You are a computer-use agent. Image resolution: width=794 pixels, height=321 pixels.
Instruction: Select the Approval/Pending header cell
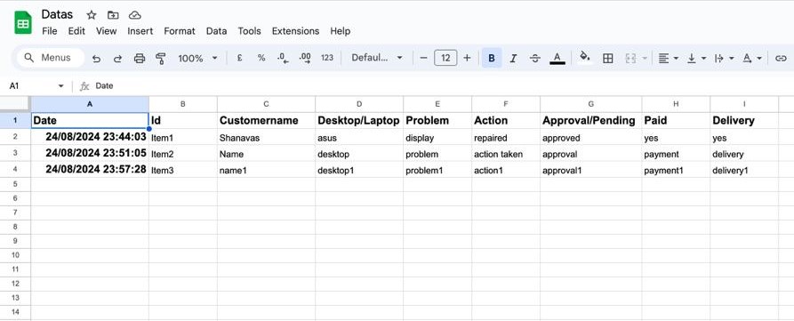tap(591, 121)
